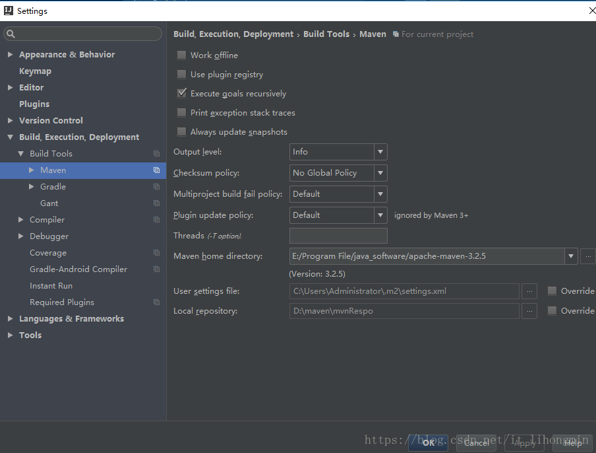This screenshot has width=596, height=453.
Task: Click the browse button for Maven home directory
Action: point(588,256)
